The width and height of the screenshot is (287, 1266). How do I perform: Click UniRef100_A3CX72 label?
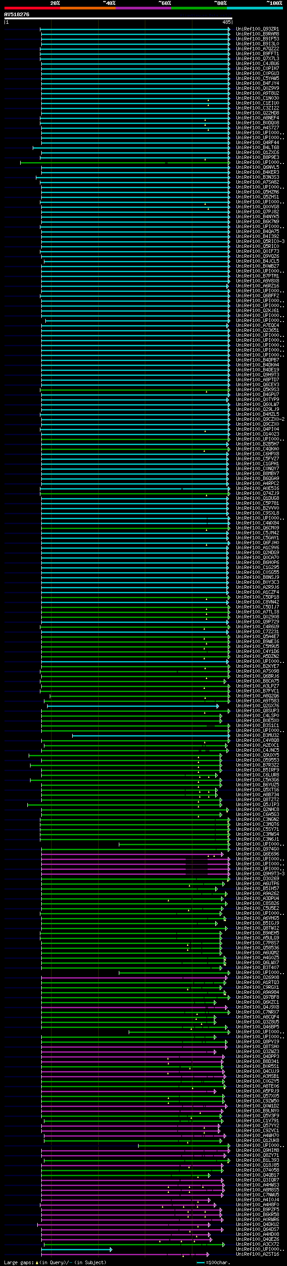(x=257, y=1244)
